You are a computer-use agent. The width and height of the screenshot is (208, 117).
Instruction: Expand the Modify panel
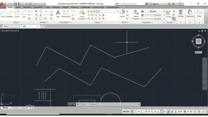tap(44, 22)
